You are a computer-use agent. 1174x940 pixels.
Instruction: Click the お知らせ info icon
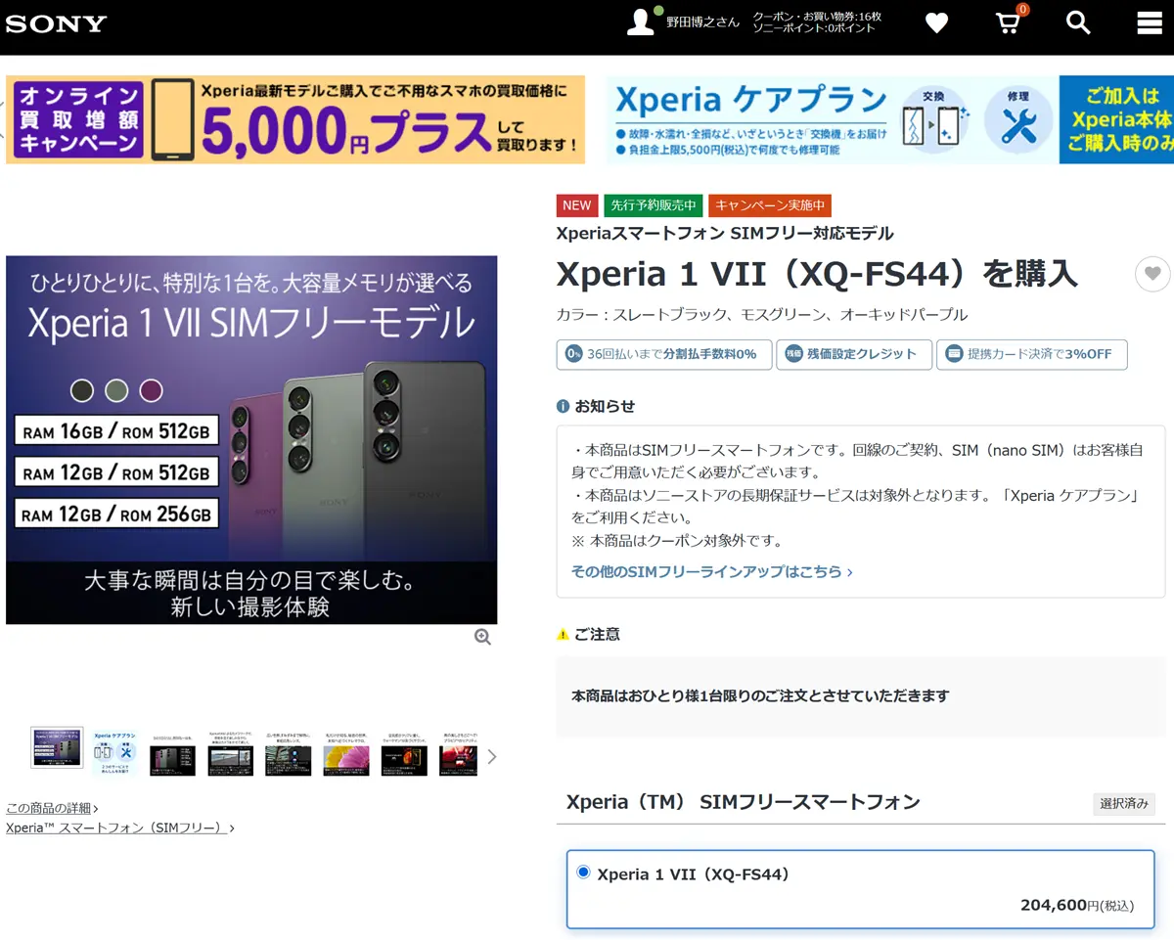563,406
